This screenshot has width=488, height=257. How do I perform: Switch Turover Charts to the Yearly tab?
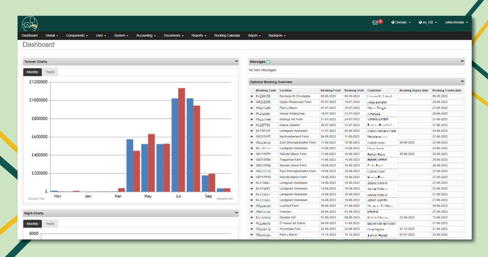(50, 72)
